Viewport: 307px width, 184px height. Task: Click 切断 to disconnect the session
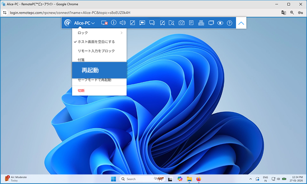[x=99, y=91]
